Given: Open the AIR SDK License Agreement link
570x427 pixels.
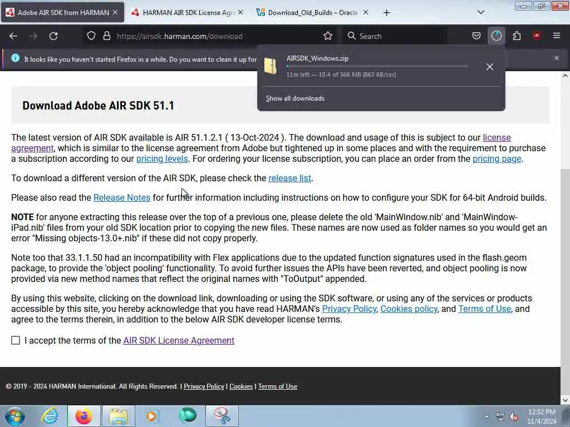Looking at the screenshot, I should [x=179, y=341].
